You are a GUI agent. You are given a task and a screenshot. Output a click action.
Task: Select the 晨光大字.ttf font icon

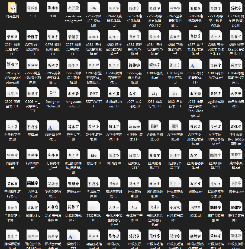(73, 126)
